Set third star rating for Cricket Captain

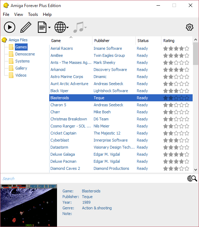[176, 133]
